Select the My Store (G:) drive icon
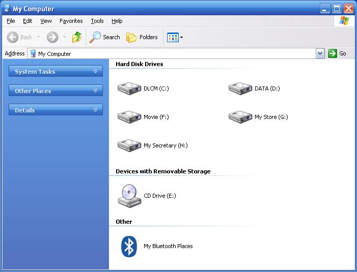 [240, 117]
